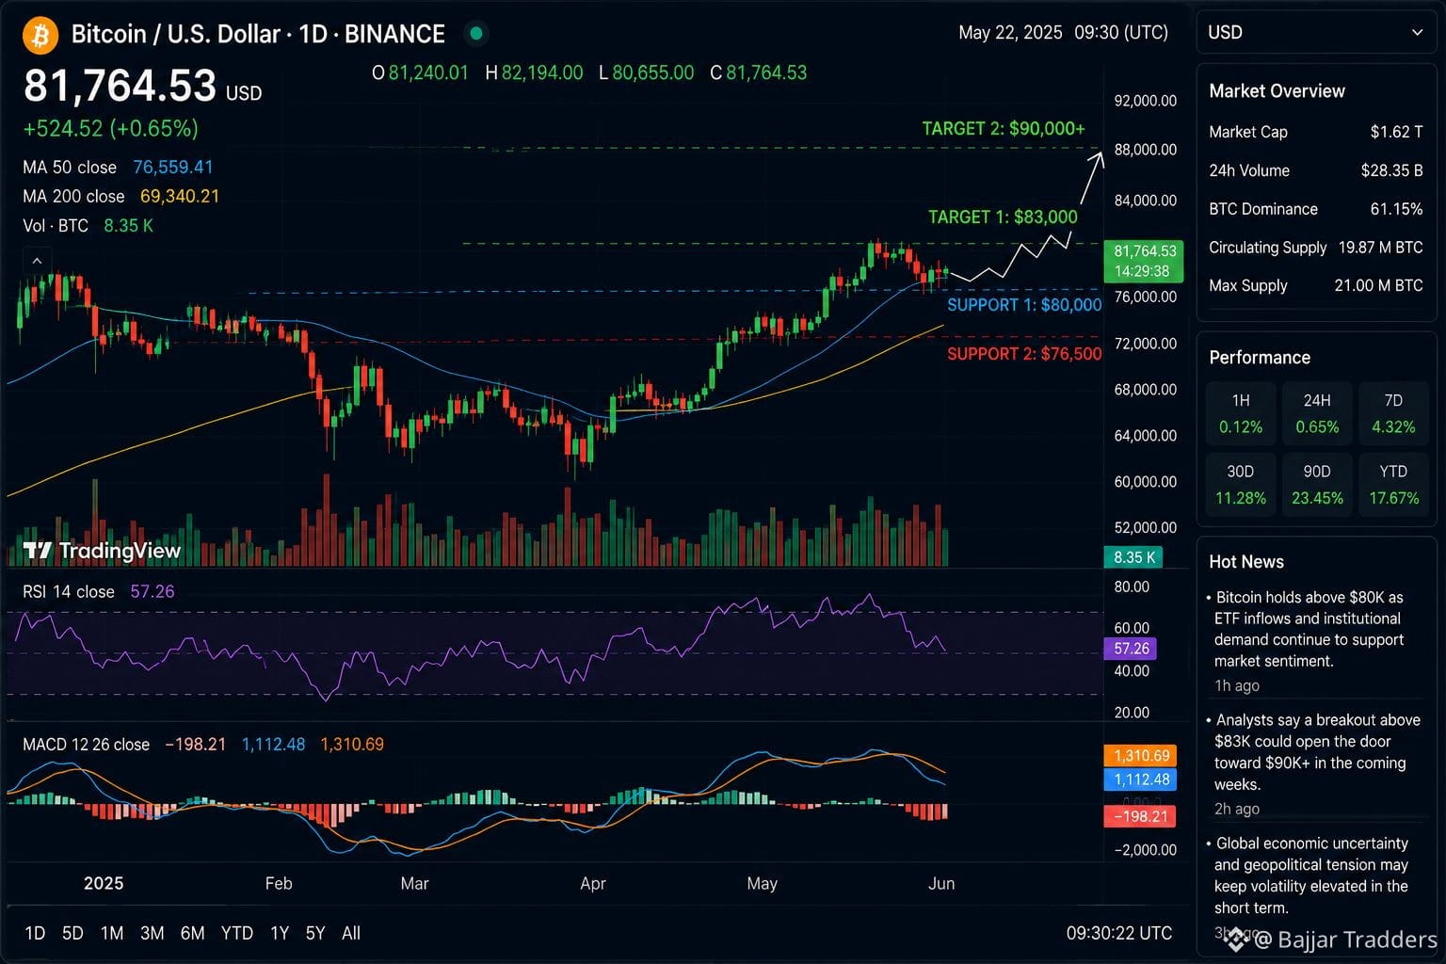This screenshot has width=1446, height=964.
Task: Click the green market status dot
Action: 476,34
